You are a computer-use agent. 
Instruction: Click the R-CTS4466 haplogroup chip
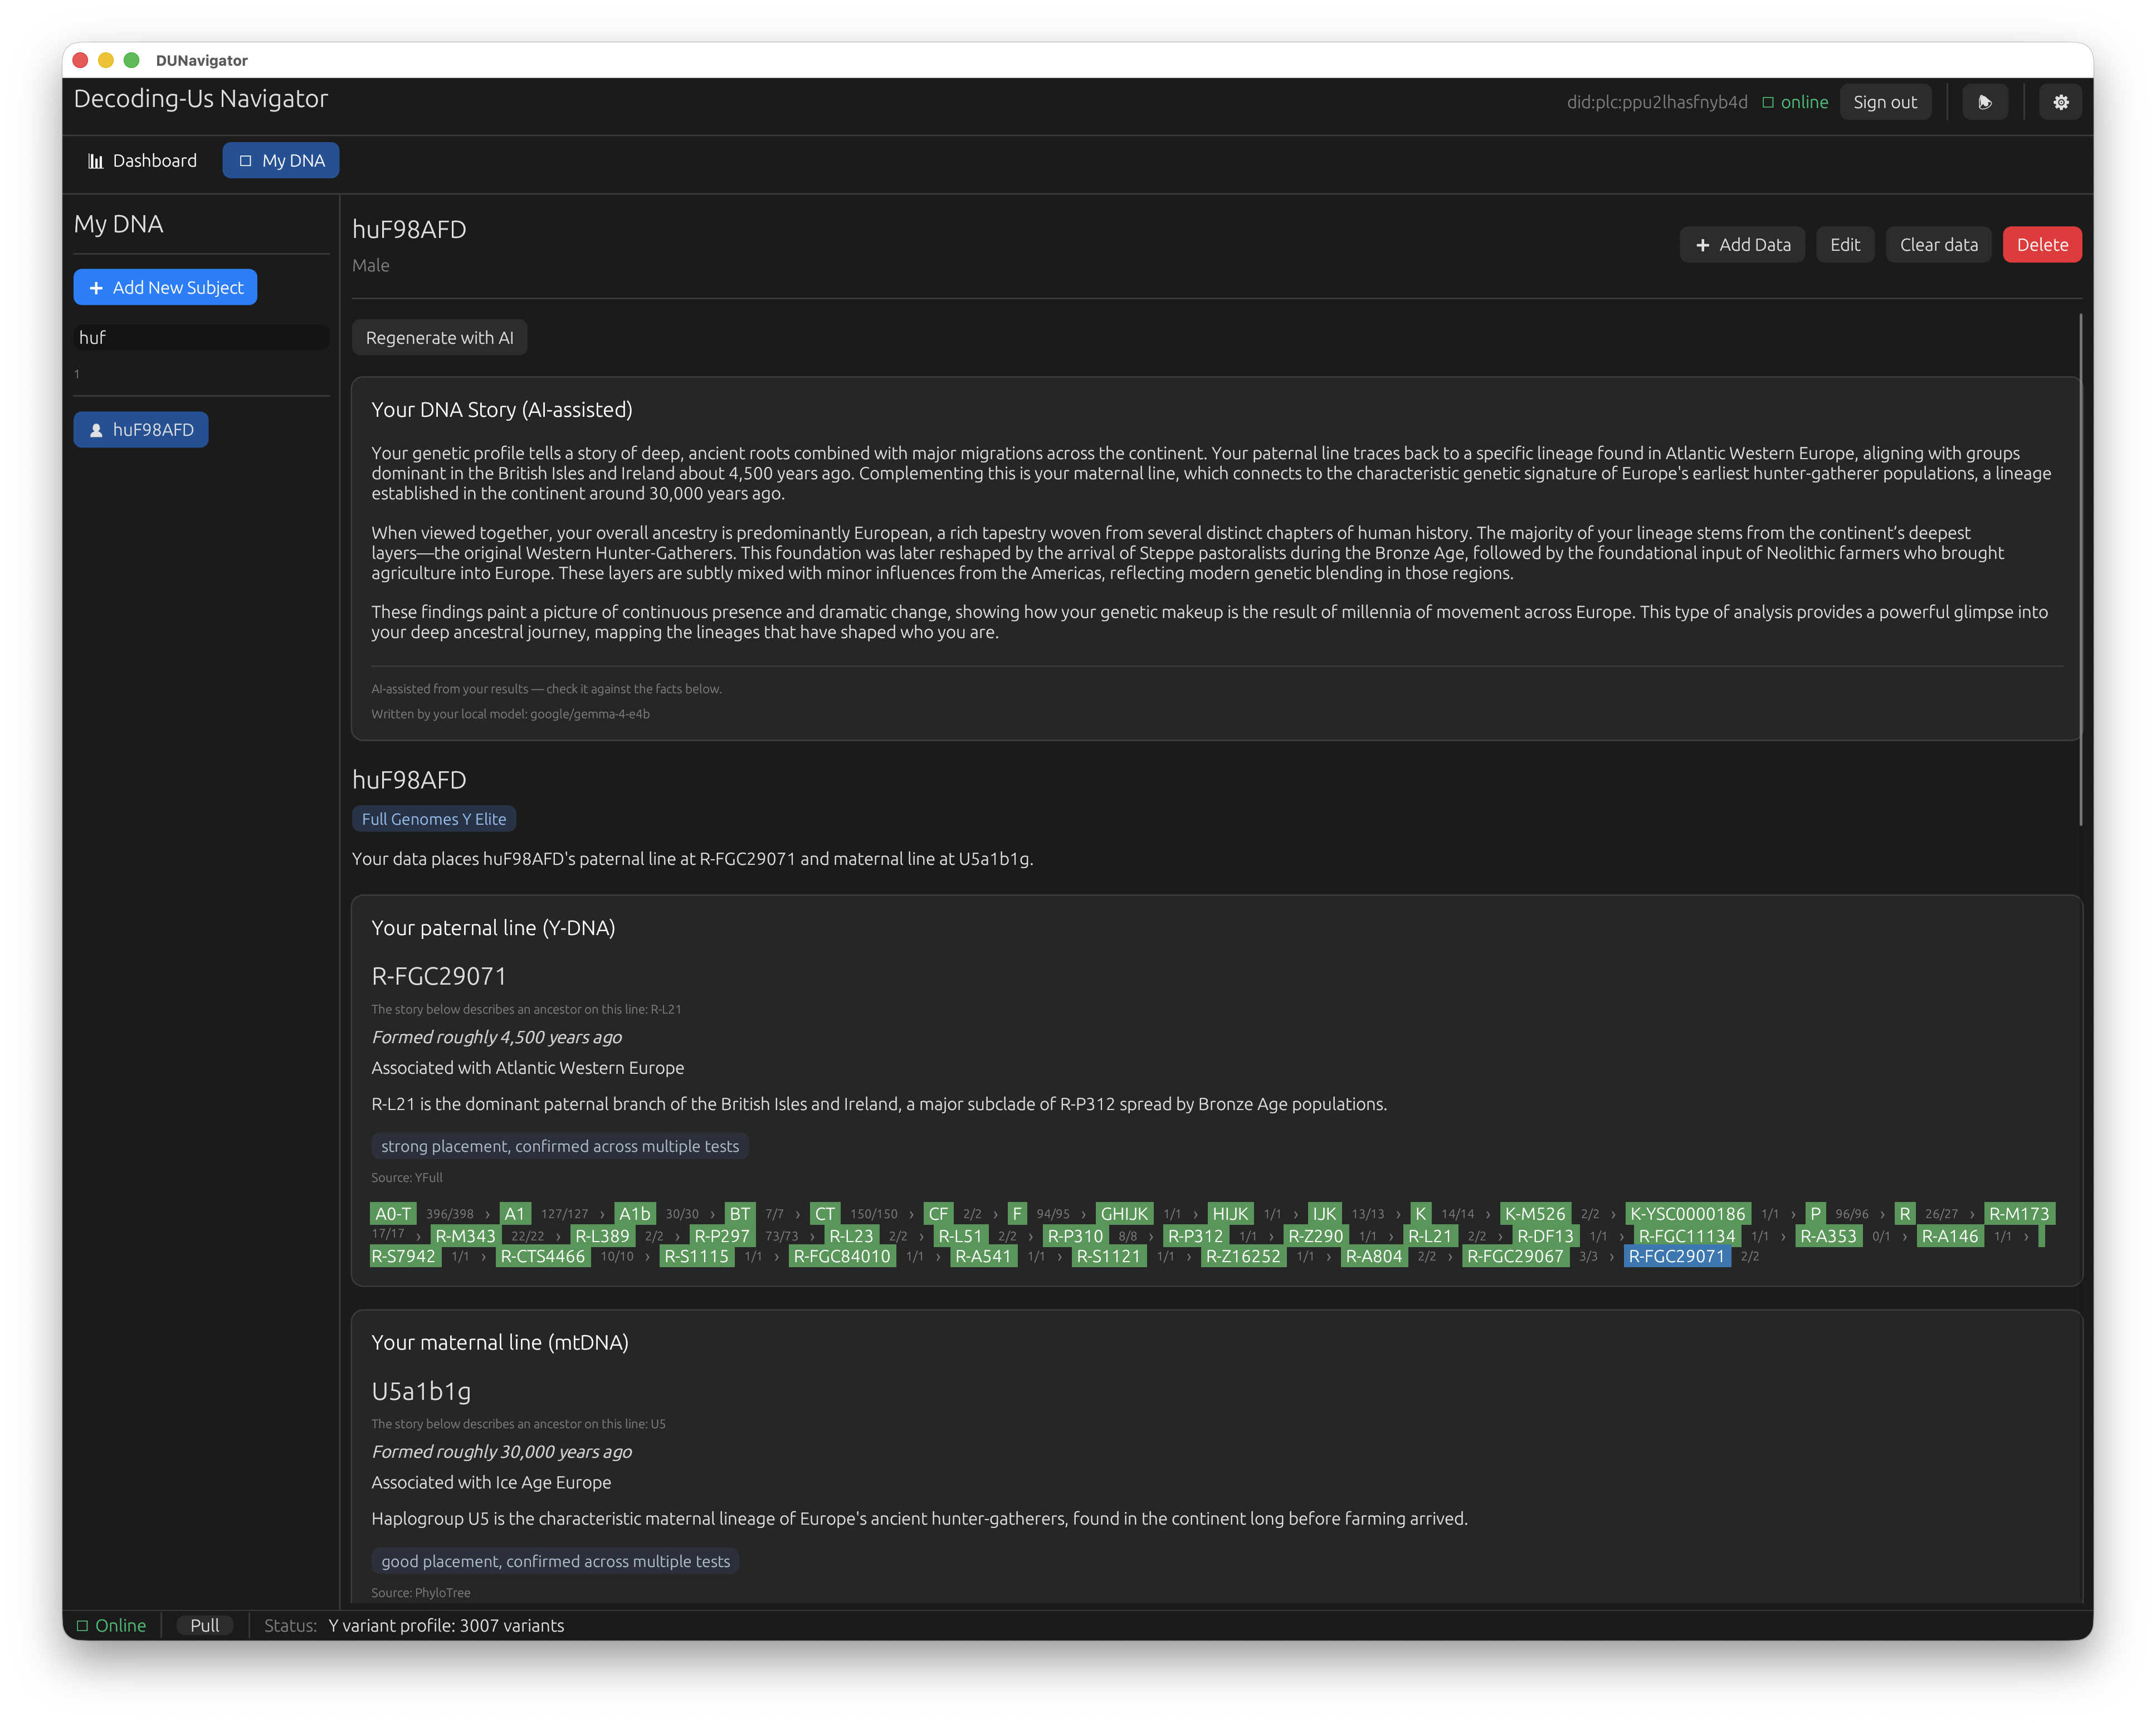point(543,1257)
